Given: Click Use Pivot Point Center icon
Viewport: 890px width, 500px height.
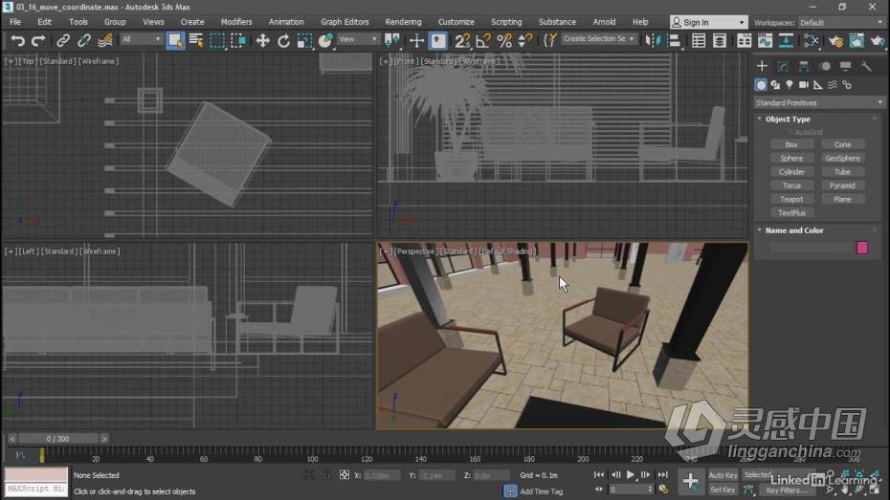Looking at the screenshot, I should 391,40.
